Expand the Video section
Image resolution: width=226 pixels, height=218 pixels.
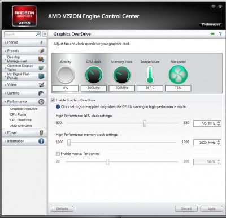click(x=24, y=85)
